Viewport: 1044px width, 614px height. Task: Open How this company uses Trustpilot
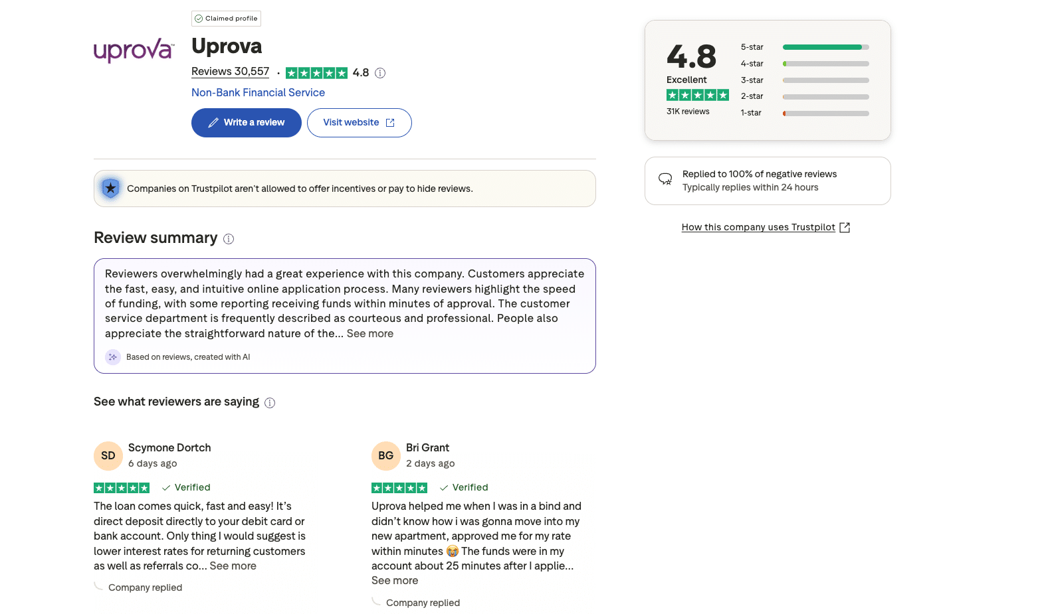coord(758,227)
